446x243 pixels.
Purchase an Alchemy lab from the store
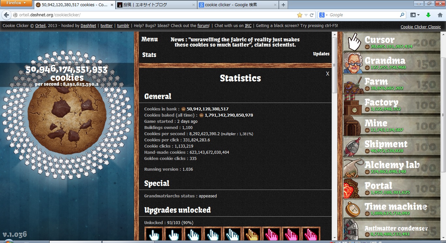(x=392, y=167)
